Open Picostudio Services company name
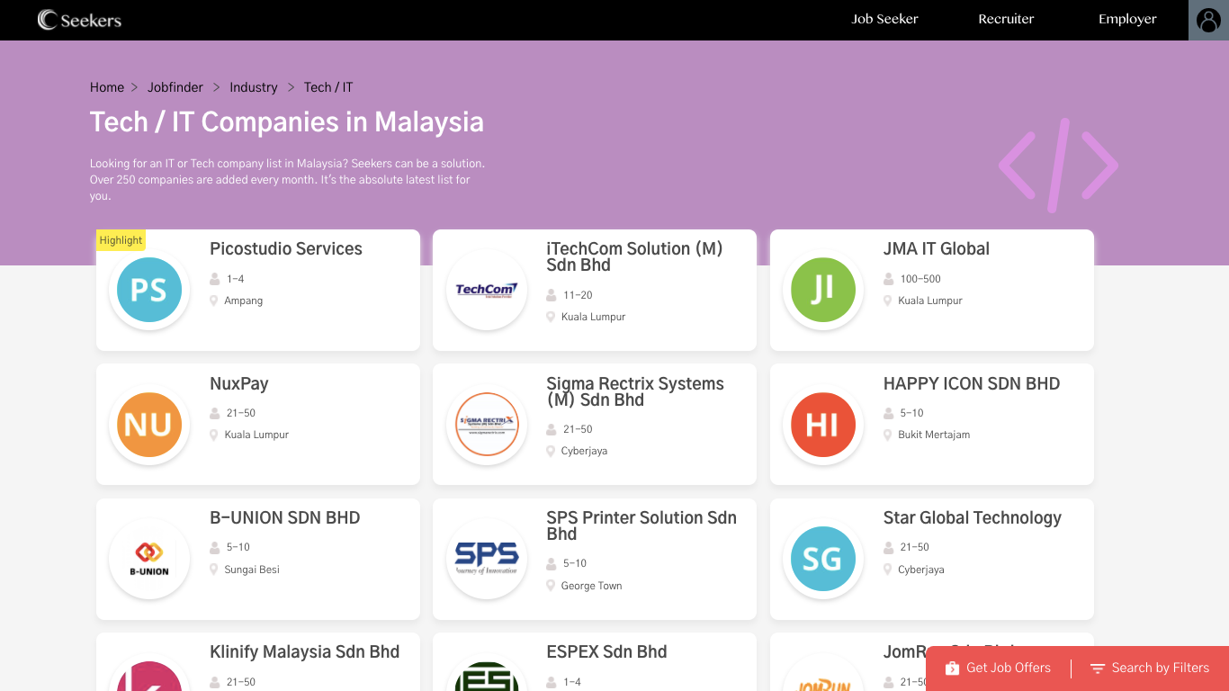The width and height of the screenshot is (1229, 691). pos(286,249)
